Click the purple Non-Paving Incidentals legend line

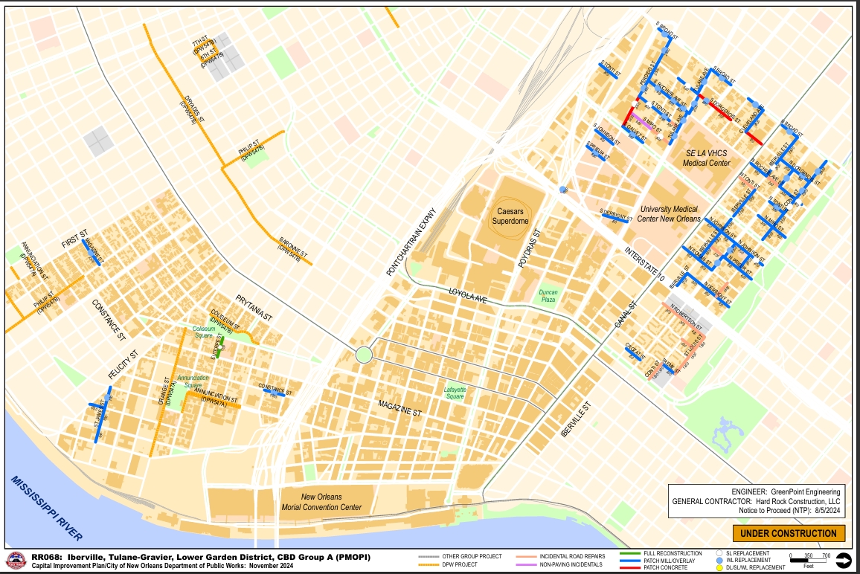tap(525, 564)
